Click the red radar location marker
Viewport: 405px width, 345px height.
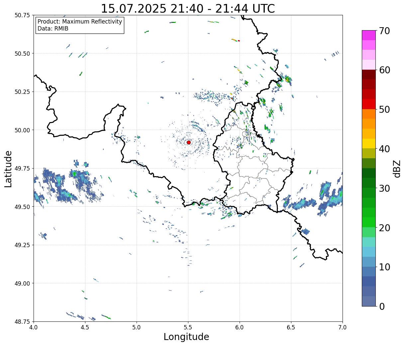pyautogui.click(x=189, y=142)
